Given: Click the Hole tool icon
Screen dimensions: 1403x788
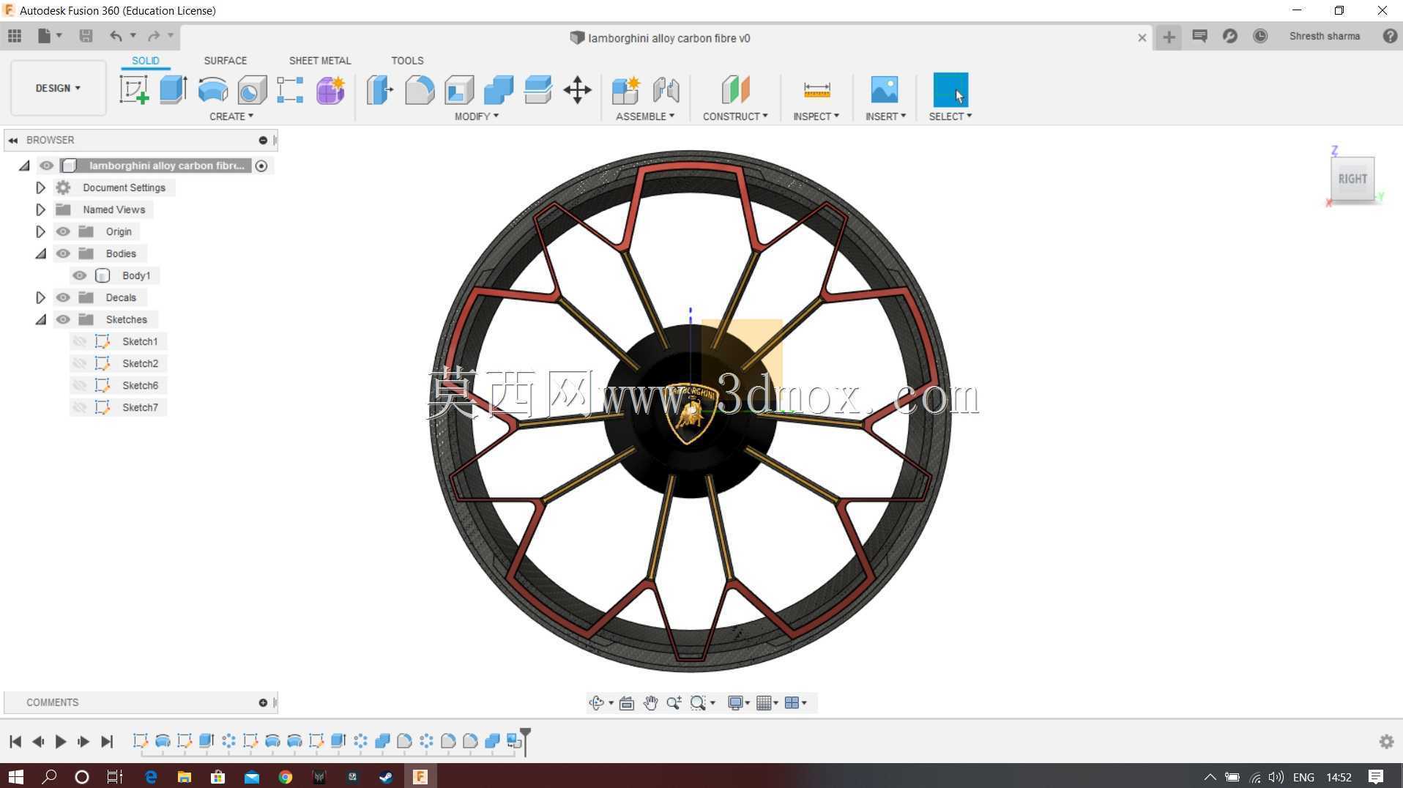Looking at the screenshot, I should point(252,90).
